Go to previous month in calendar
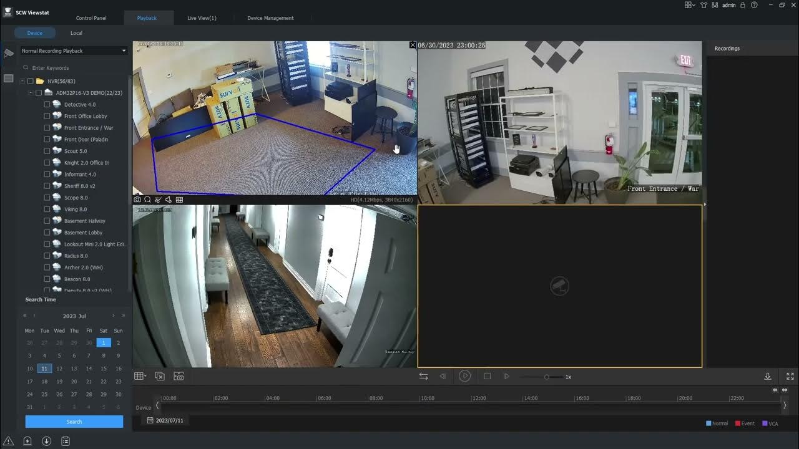799x449 pixels. click(x=34, y=316)
